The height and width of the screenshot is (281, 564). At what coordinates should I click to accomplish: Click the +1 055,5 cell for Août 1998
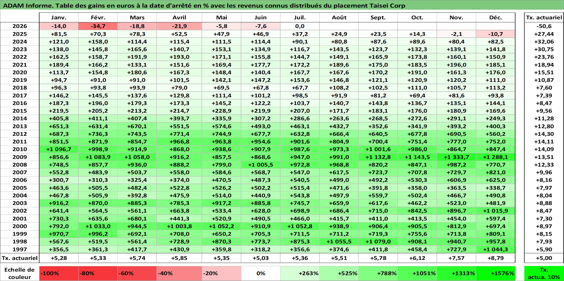pyautogui.click(x=339, y=242)
